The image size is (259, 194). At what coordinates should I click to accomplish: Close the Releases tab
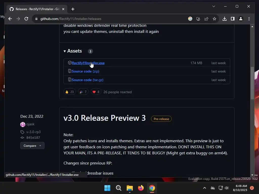(x=63, y=9)
